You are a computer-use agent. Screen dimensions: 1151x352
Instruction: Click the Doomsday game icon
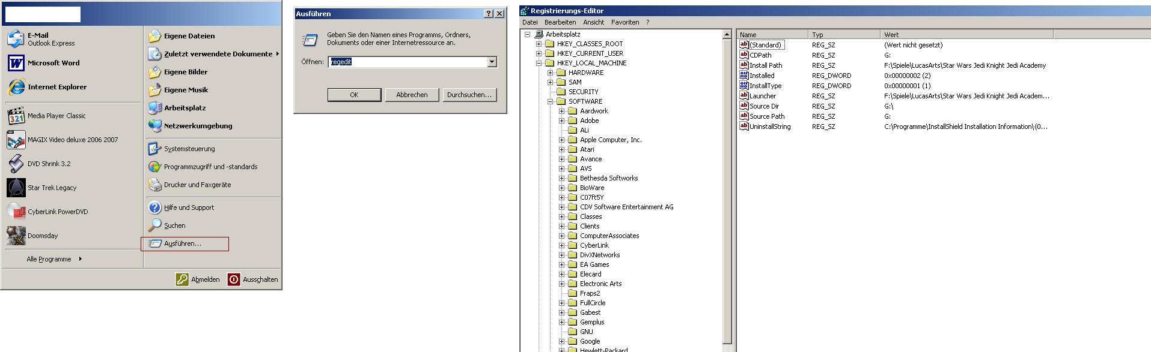pos(16,236)
